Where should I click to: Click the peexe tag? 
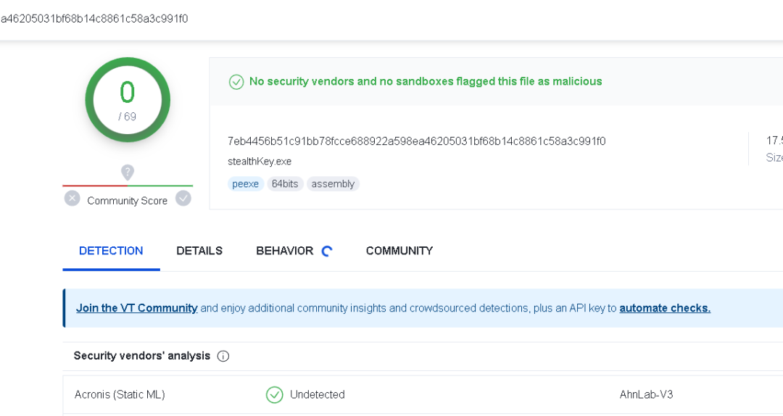pyautogui.click(x=246, y=184)
